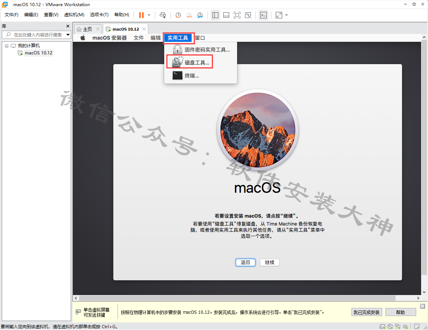Click the macOS Sierra mountain image
The height and width of the screenshot is (330, 428).
258,130
